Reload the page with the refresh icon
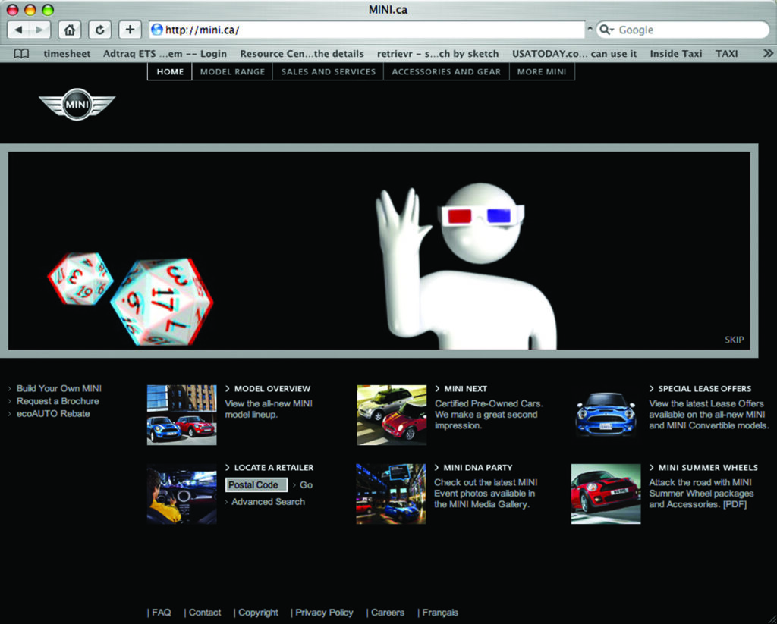777x624 pixels. tap(99, 30)
